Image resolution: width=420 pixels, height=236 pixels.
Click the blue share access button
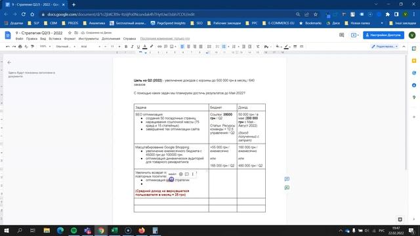383,35
